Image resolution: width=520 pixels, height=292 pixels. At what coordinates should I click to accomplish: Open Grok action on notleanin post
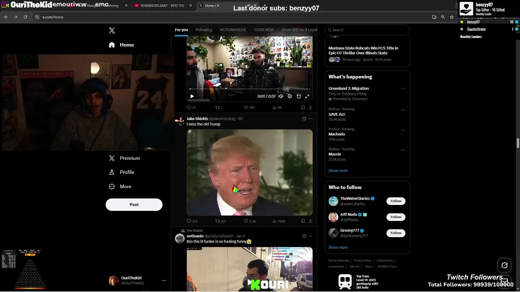(x=304, y=236)
